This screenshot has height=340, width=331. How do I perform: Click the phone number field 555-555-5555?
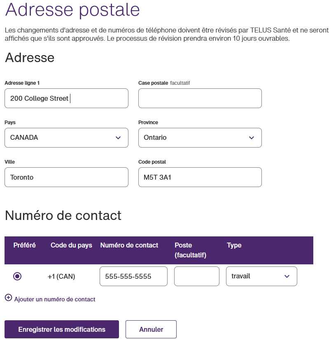point(133,276)
